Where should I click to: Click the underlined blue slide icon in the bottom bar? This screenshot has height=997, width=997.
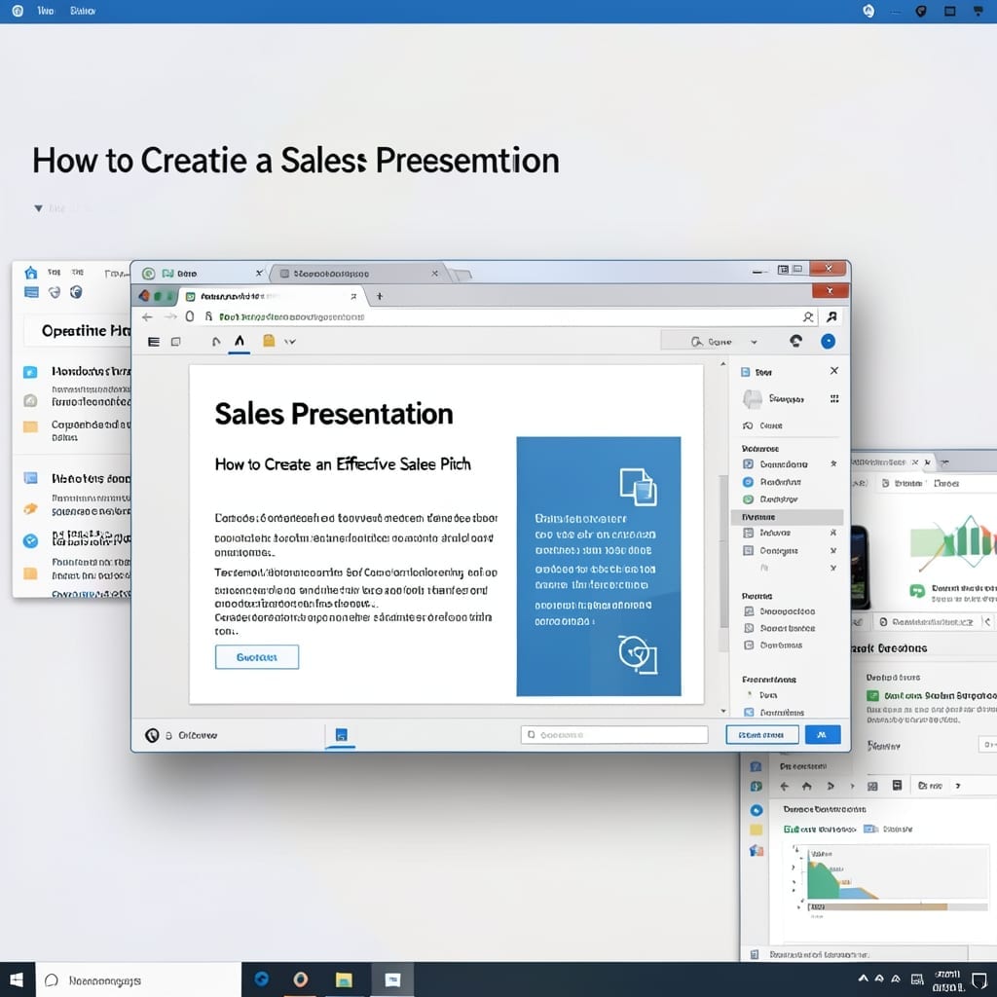click(x=341, y=735)
